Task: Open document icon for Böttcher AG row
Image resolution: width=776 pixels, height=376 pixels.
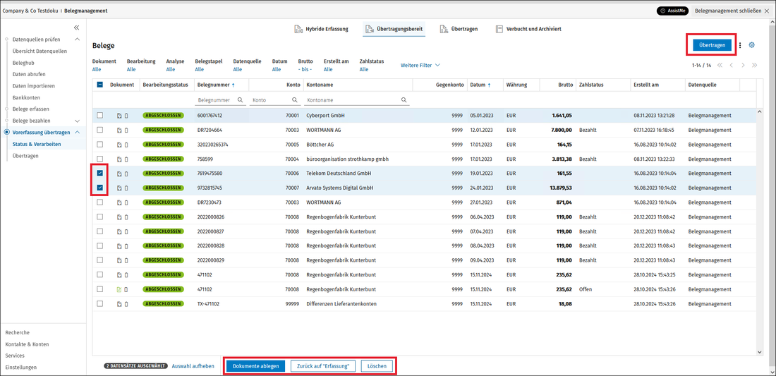Action: tap(119, 145)
